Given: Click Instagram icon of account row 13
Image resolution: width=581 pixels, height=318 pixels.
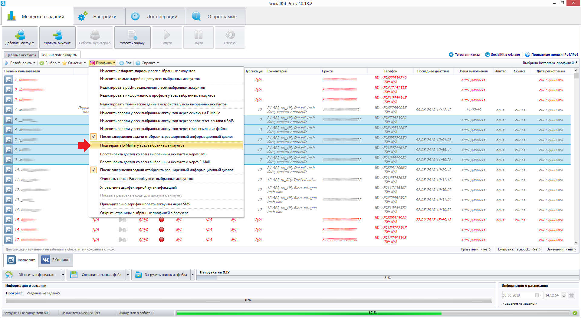Looking at the screenshot, I should click(x=9, y=200).
